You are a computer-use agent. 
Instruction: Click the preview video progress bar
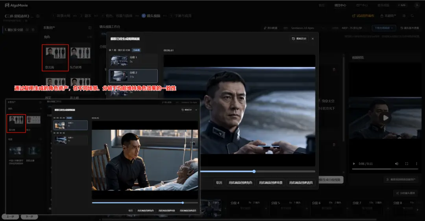coord(385,169)
